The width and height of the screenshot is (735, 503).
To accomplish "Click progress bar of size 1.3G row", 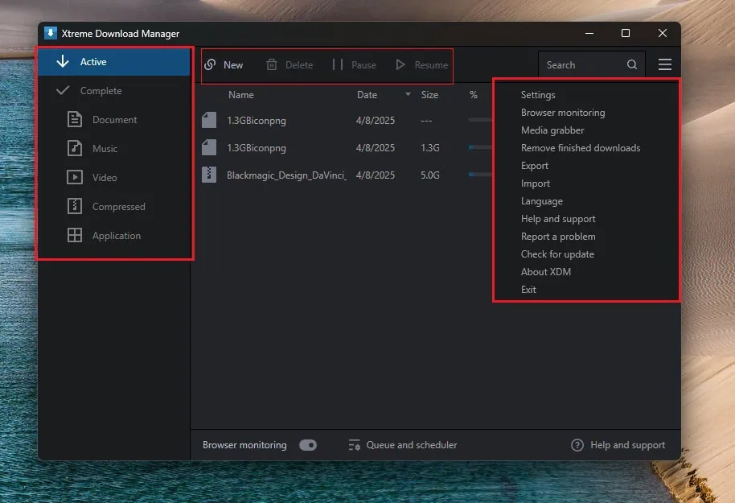I will coord(480,147).
